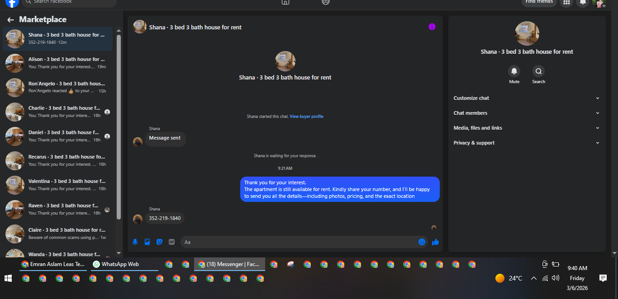Click Find friends button
This screenshot has width=618, height=299.
pos(539,2)
